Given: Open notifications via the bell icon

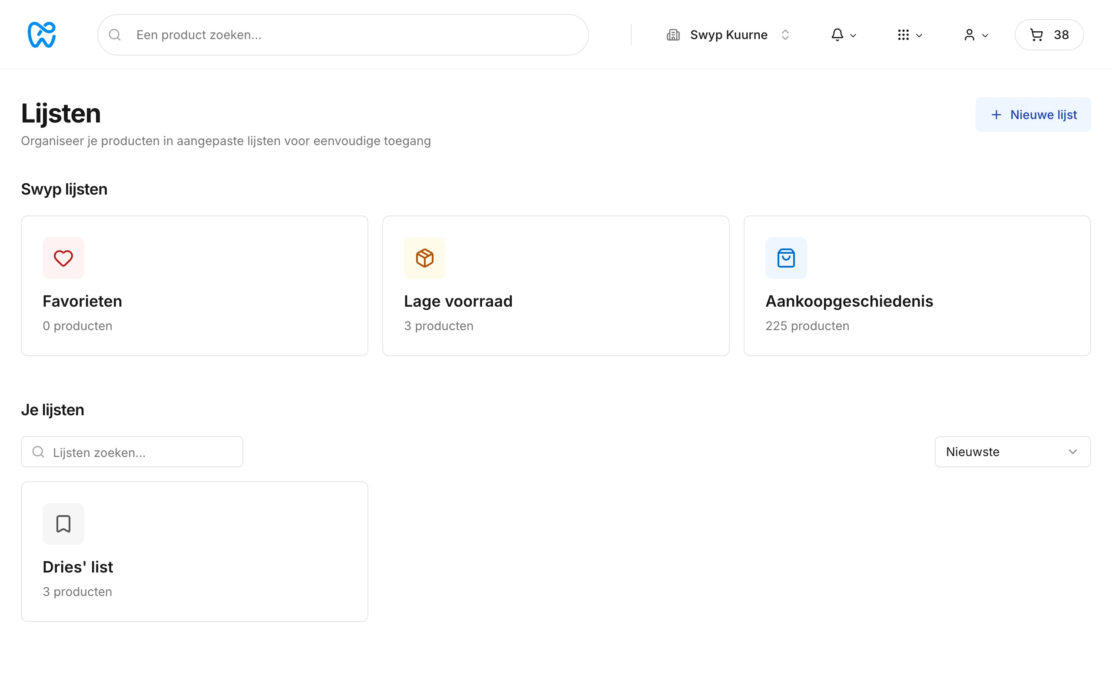Looking at the screenshot, I should point(837,35).
